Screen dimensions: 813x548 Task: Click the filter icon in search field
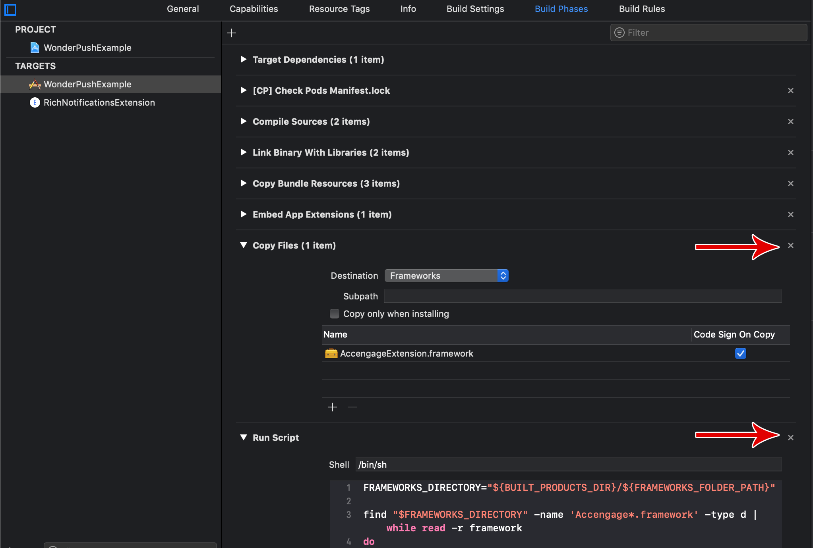(x=619, y=33)
